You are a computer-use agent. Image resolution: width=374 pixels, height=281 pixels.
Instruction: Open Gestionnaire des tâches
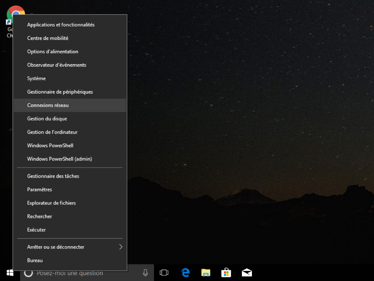70,176
